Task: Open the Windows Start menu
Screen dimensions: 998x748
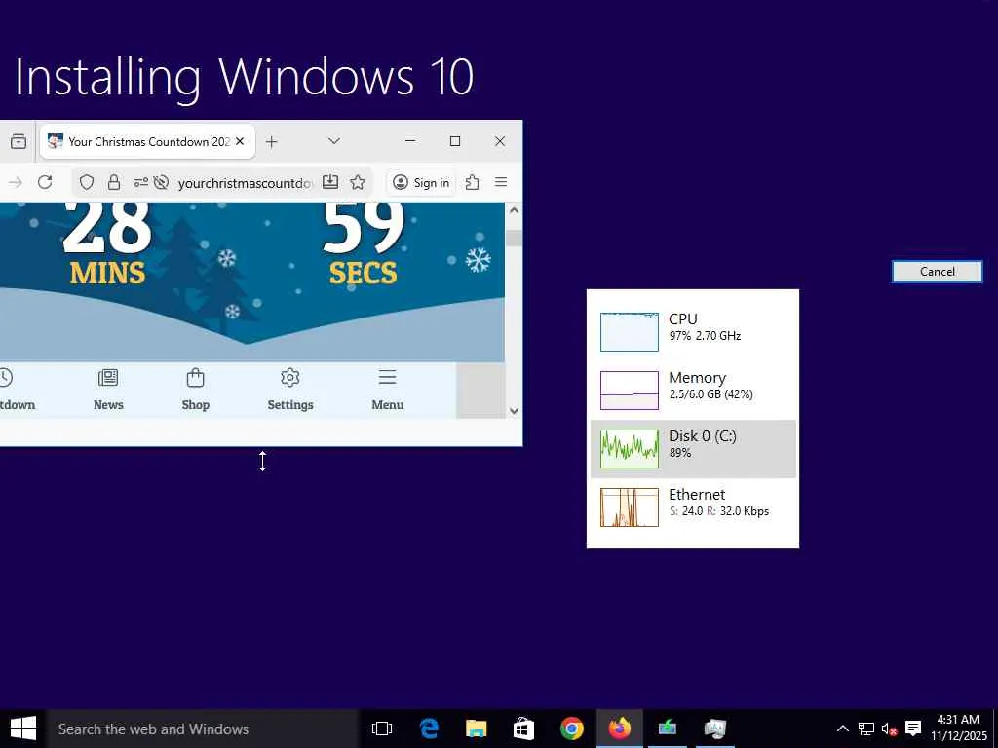Action: [23, 729]
